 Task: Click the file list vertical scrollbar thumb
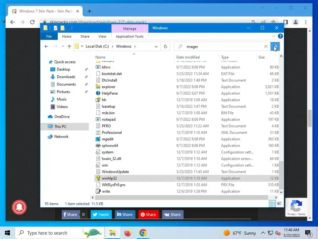coord(281,175)
